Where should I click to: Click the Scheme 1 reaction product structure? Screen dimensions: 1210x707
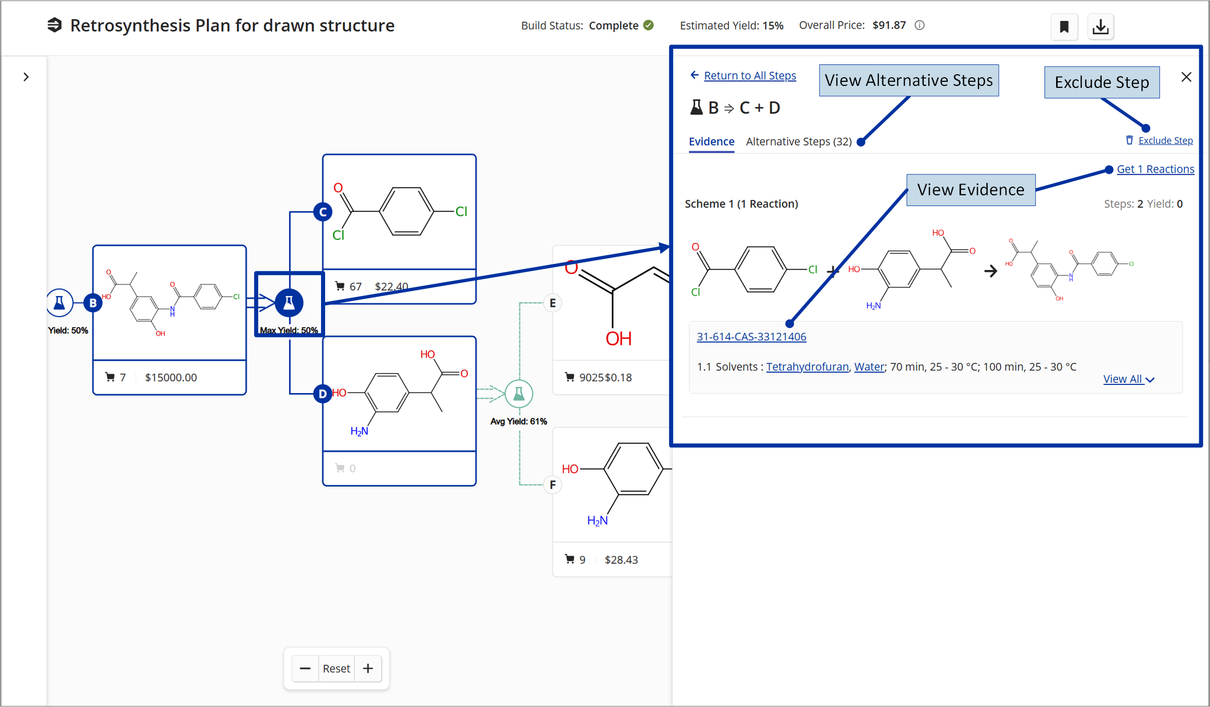[x=1069, y=270]
